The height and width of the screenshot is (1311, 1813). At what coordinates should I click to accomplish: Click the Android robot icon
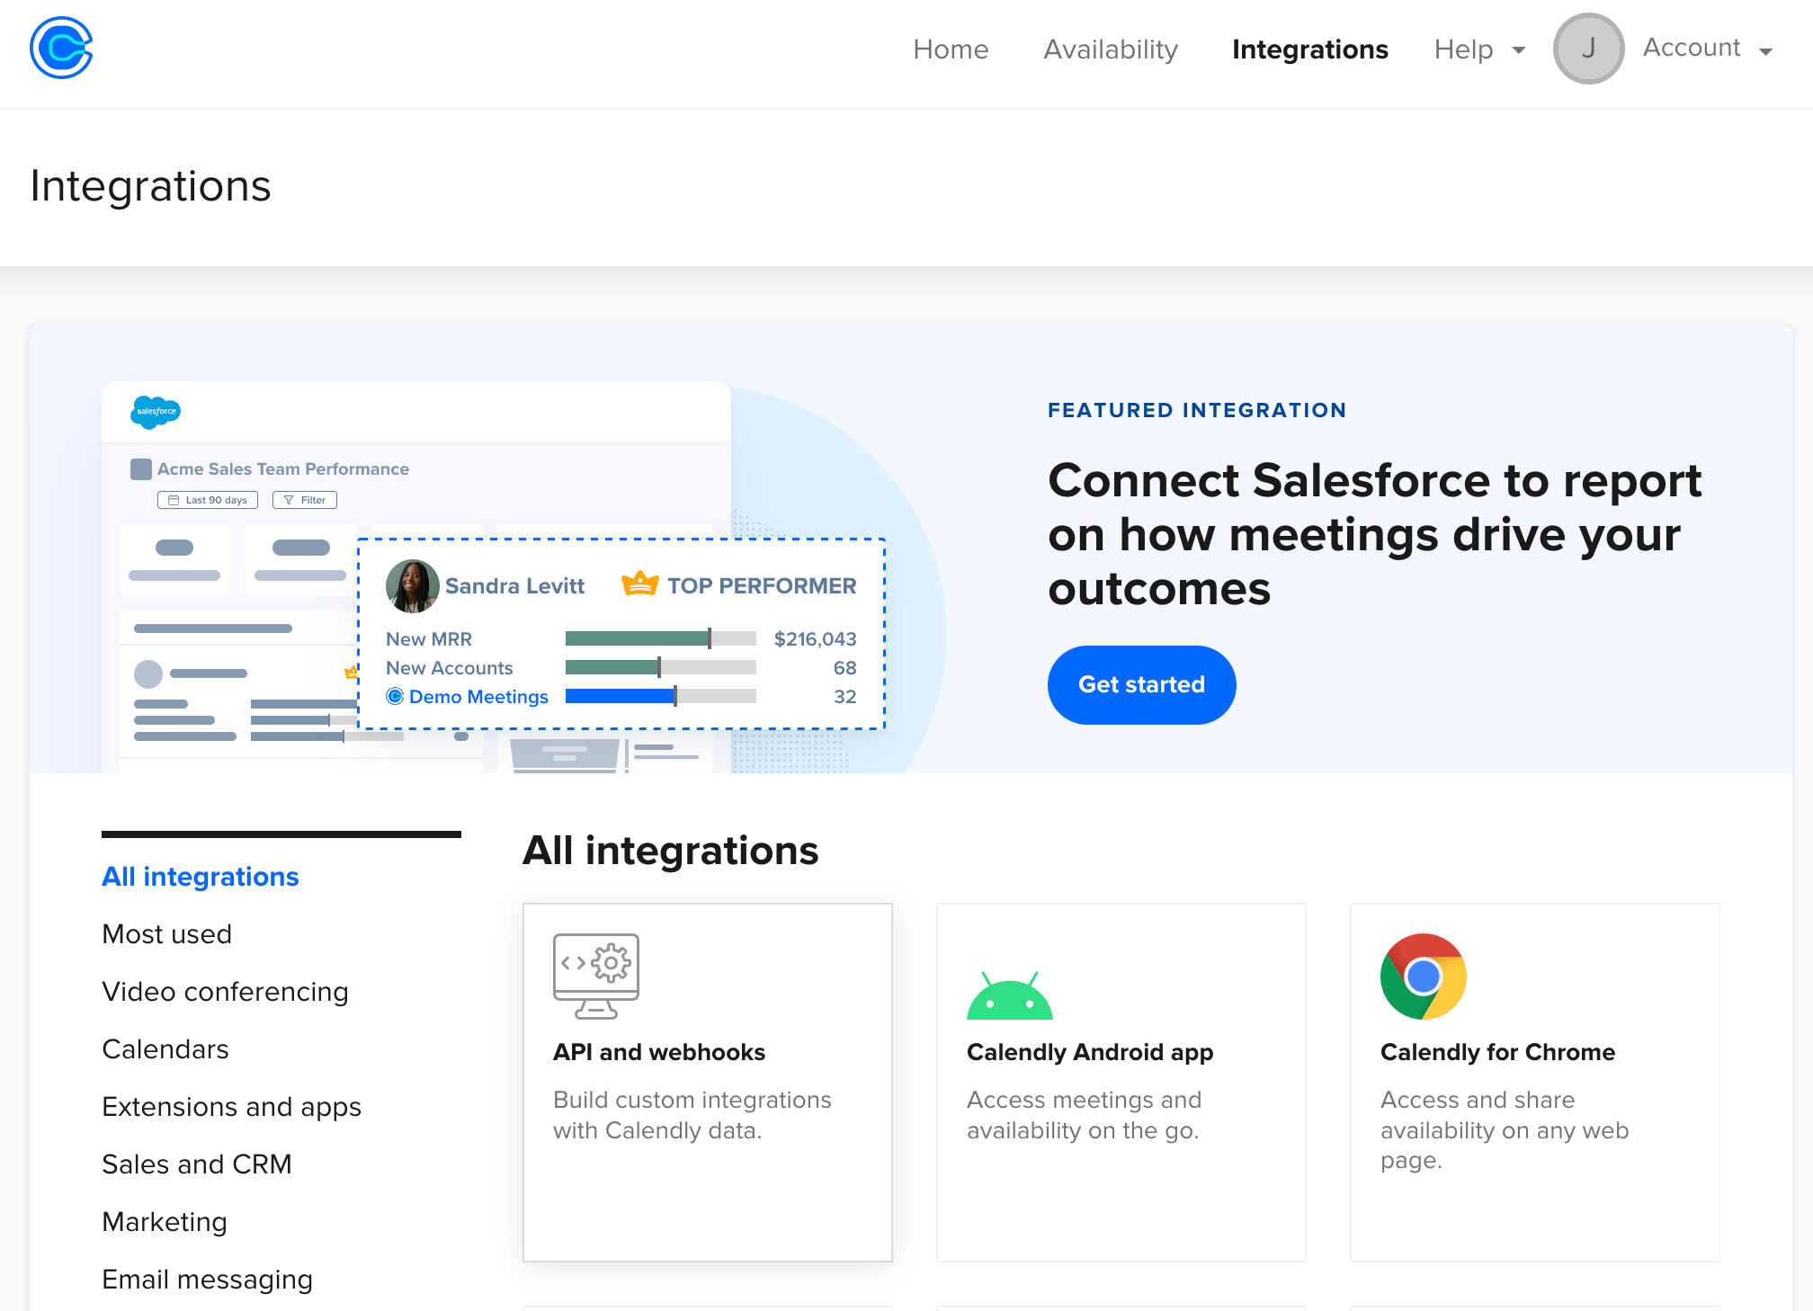click(1009, 995)
